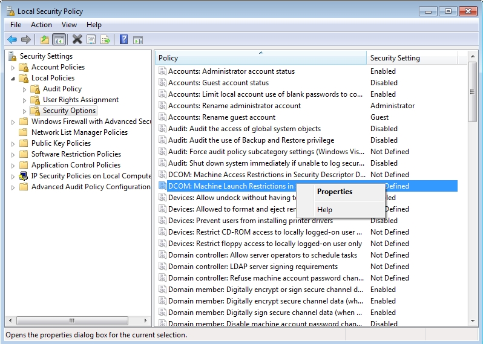
Task: Collapse the Local Policies tree node
Action: point(13,79)
